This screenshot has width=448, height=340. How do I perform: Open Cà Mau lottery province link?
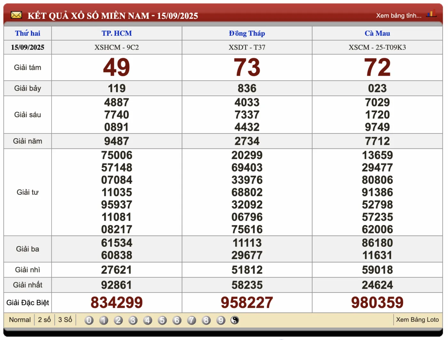coord(377,33)
